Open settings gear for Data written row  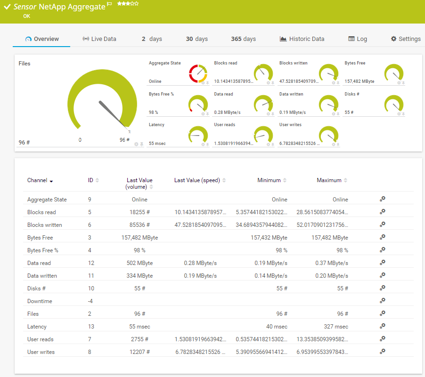coord(383,275)
